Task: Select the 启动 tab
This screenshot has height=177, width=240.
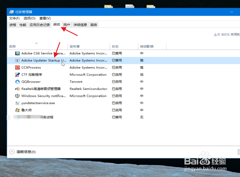Action: (x=57, y=25)
